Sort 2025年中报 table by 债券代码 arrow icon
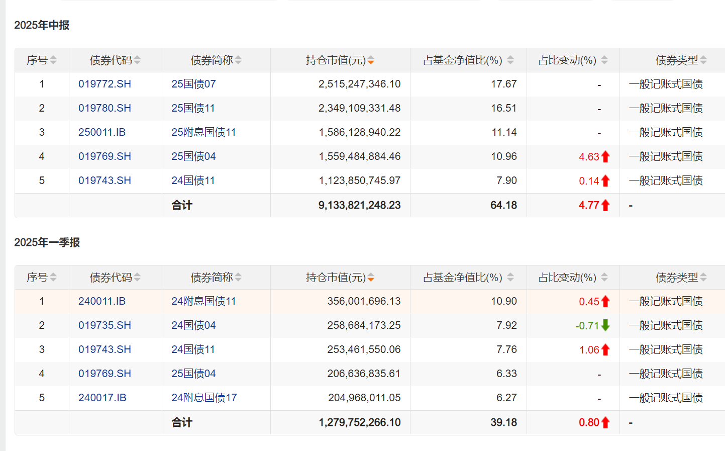 coord(137,60)
